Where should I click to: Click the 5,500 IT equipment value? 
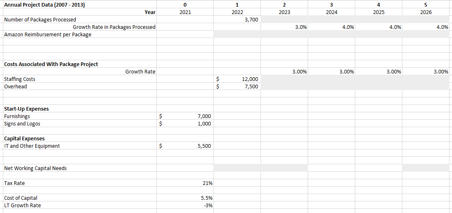coord(204,146)
